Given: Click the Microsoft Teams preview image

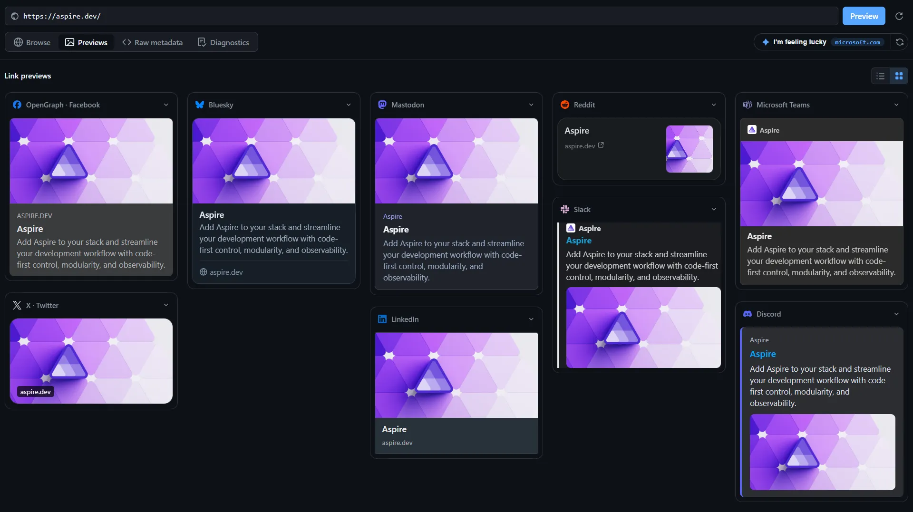Looking at the screenshot, I should (822, 184).
